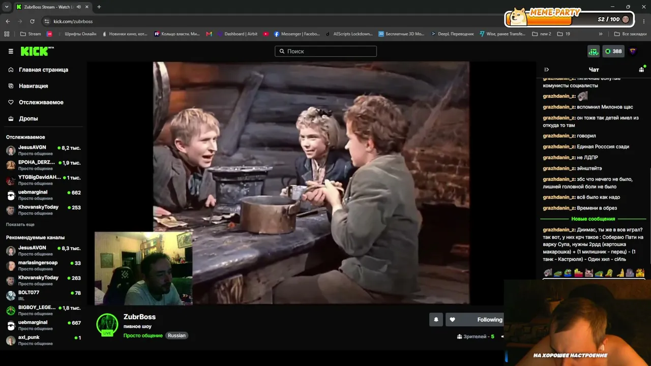Click the Просто общение category link under ZubrBoss
The height and width of the screenshot is (366, 651).
pyautogui.click(x=143, y=335)
